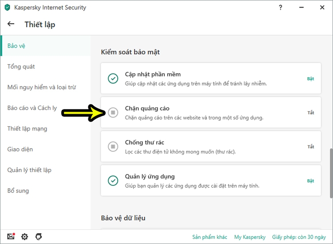This screenshot has width=333, height=244.
Task: Click Quản lý ứng dụng green check icon
Action: click(x=113, y=181)
